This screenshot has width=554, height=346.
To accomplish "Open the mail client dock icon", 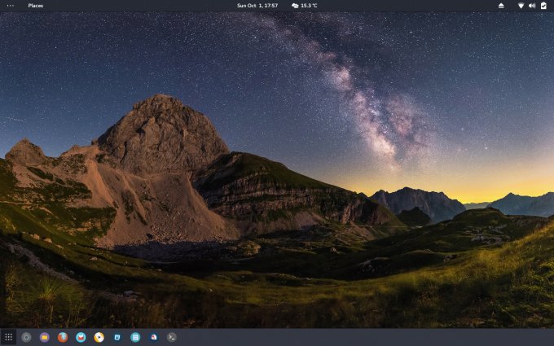I will [81, 337].
